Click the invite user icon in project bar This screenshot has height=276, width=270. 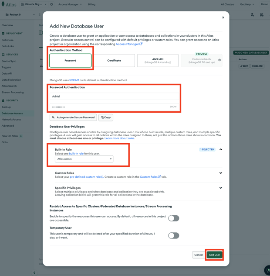253,14
